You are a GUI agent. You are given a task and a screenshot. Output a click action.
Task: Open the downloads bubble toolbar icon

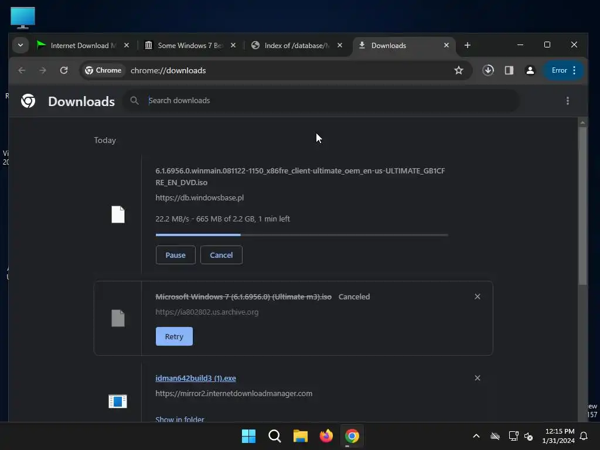[488, 70]
